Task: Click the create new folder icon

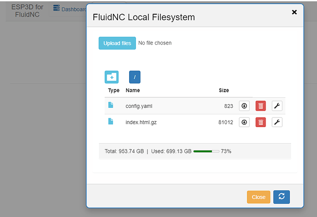Action: [112, 77]
